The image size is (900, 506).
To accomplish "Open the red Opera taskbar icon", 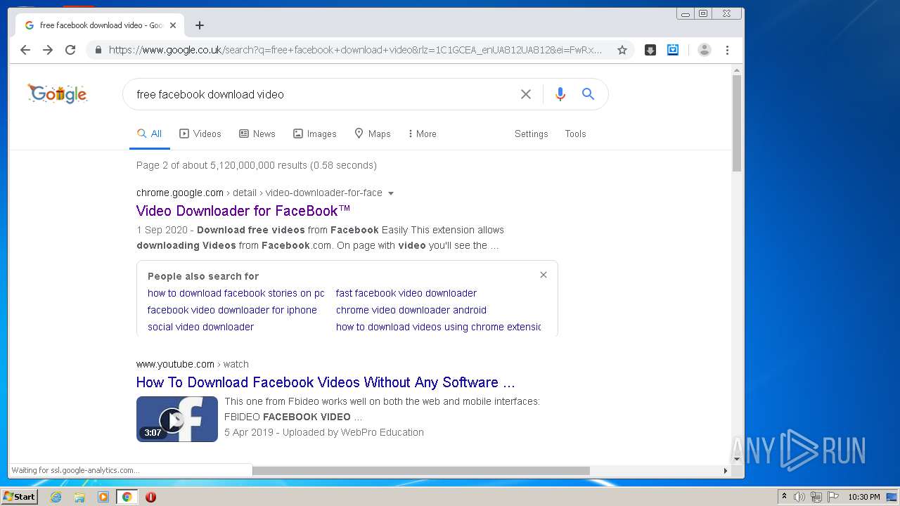I will (150, 497).
